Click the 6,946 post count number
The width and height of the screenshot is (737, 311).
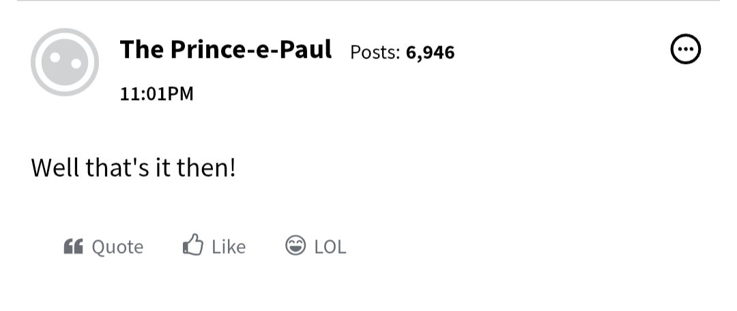pyautogui.click(x=430, y=52)
